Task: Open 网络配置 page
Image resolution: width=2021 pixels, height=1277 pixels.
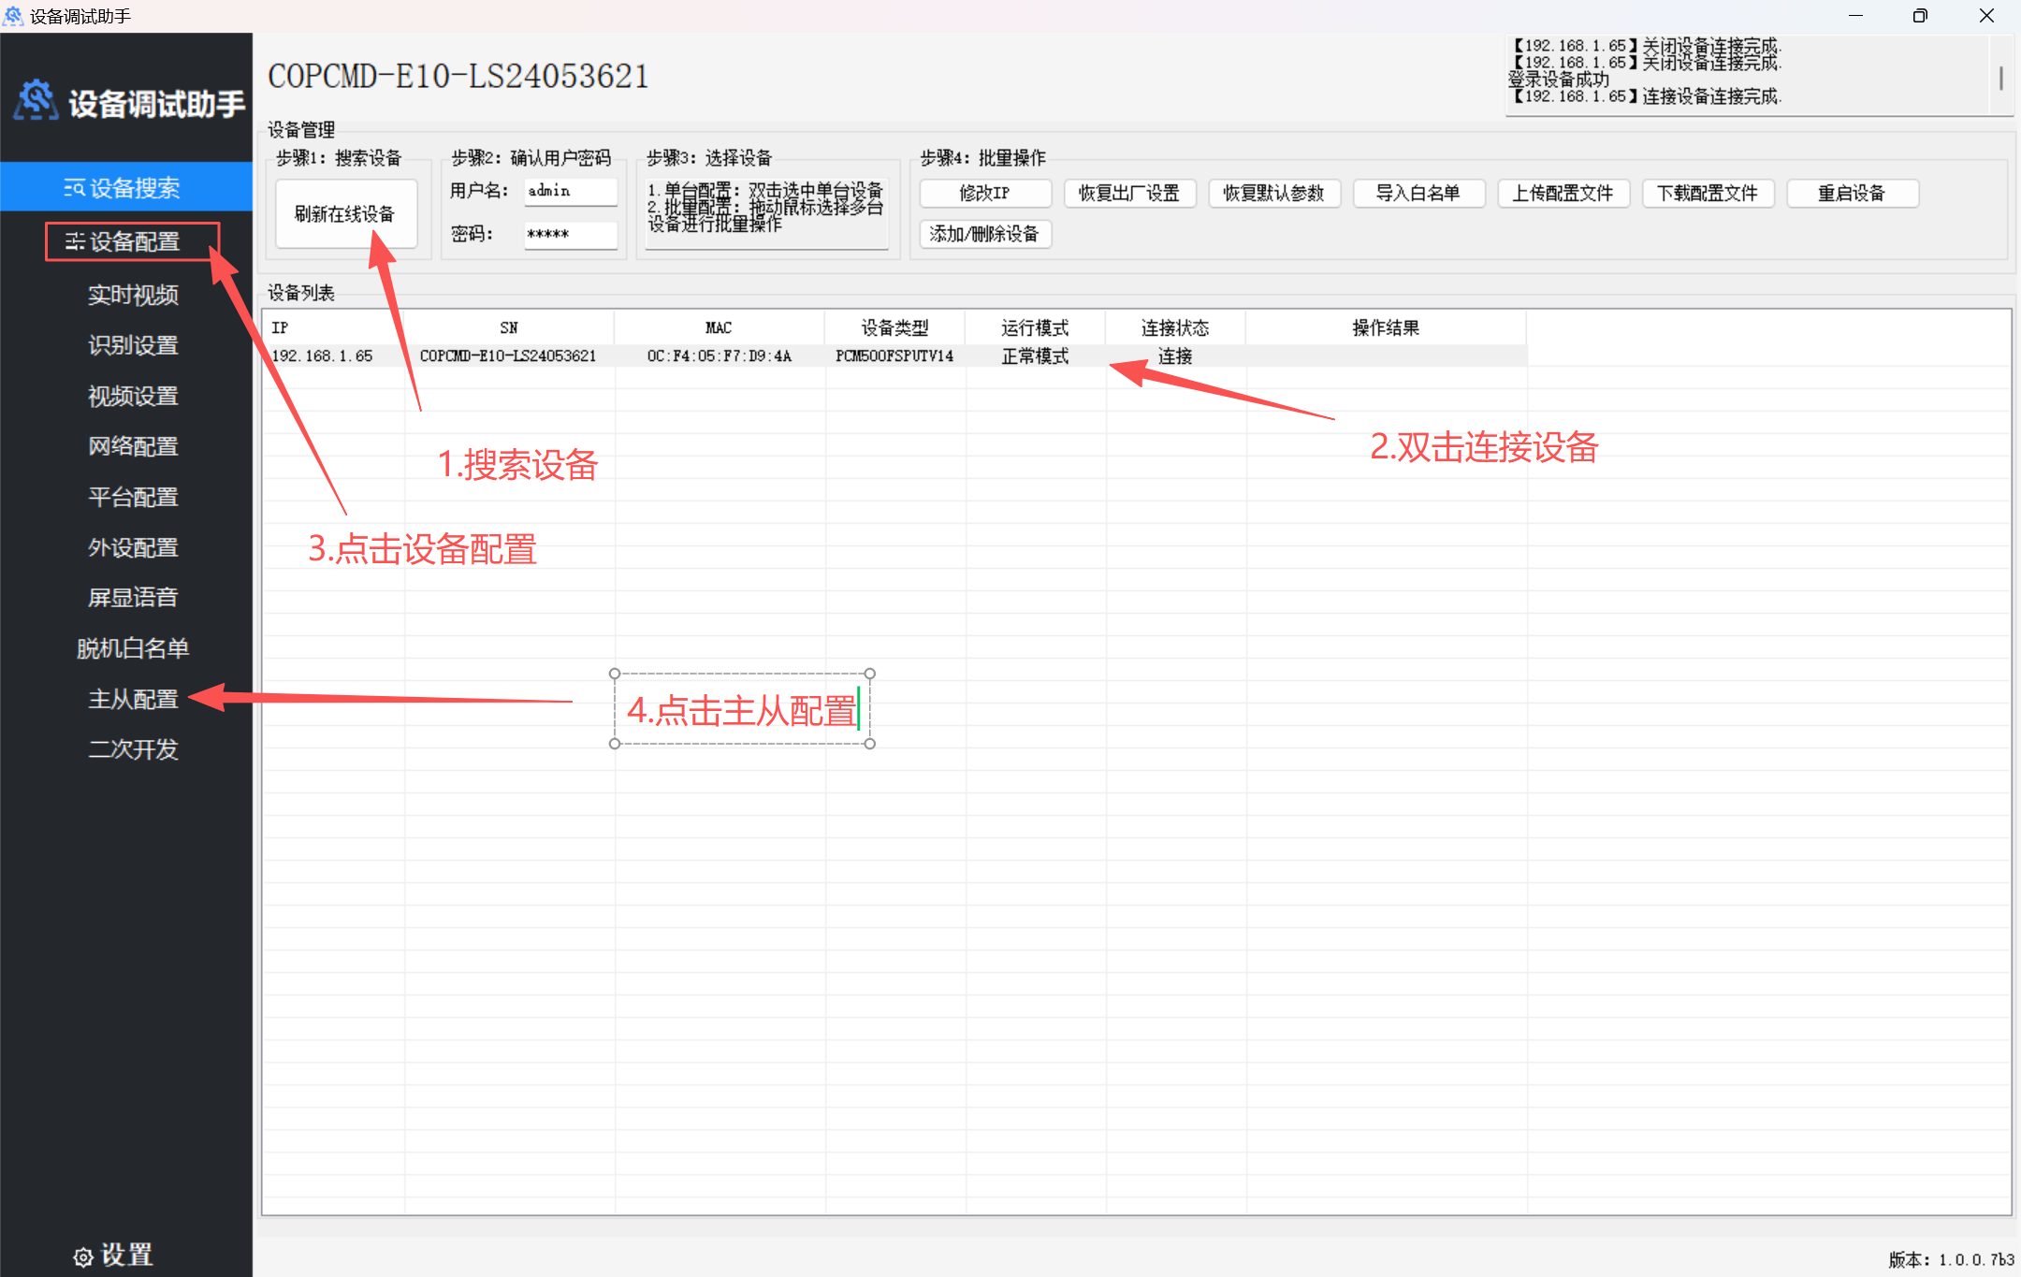Action: click(132, 446)
